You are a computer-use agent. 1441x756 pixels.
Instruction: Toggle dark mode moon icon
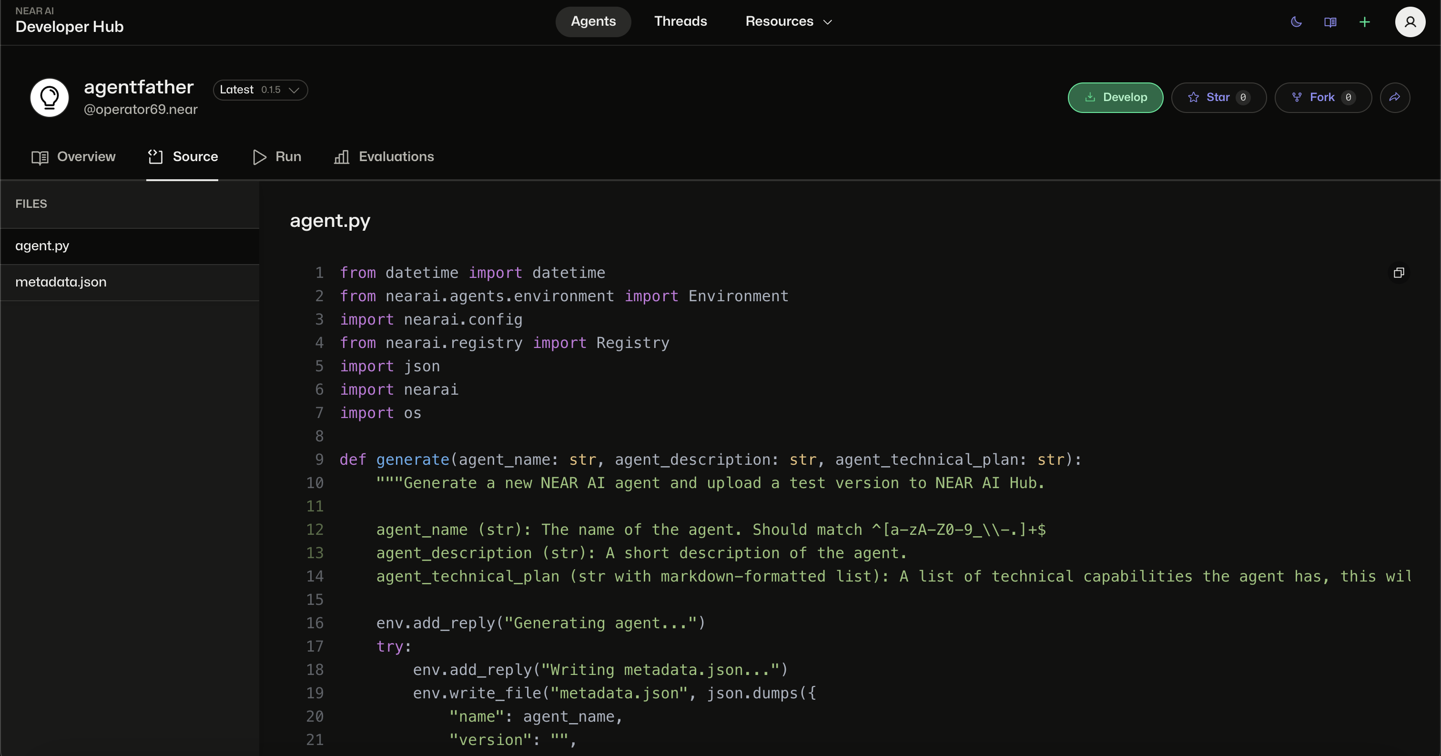click(1296, 22)
